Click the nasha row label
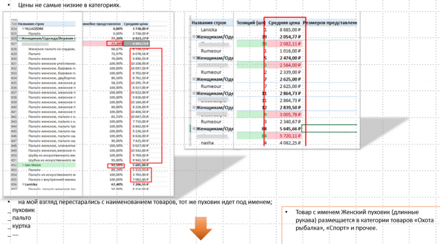 (x=207, y=143)
